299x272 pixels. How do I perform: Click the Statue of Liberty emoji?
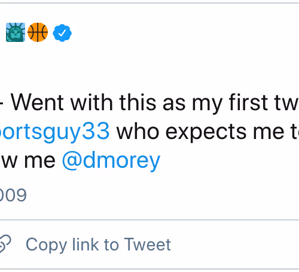pyautogui.click(x=16, y=32)
